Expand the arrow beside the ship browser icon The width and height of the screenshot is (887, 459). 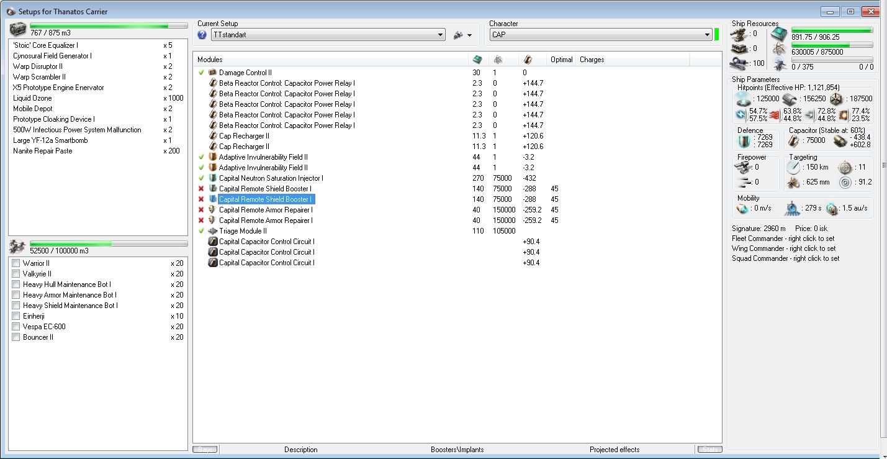coord(469,35)
